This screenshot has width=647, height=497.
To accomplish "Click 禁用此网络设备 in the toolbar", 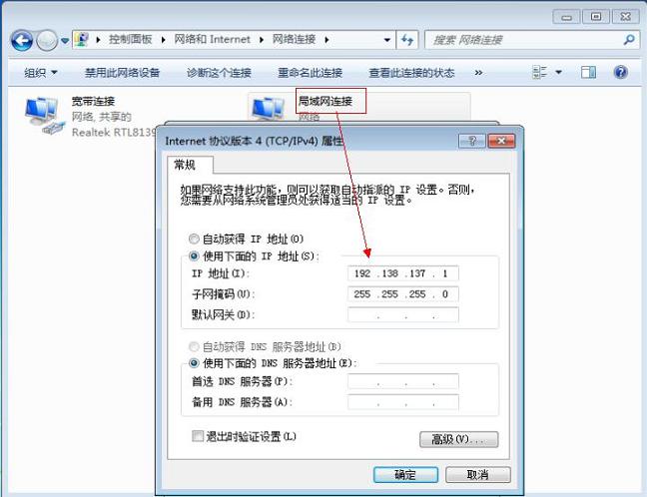I will click(x=122, y=73).
